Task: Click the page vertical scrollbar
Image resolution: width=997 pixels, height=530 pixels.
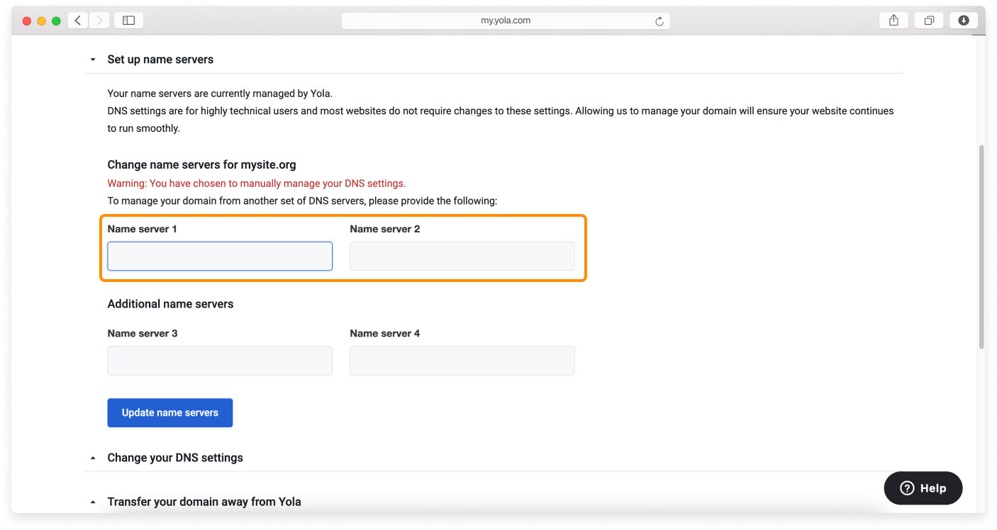Action: click(x=981, y=248)
